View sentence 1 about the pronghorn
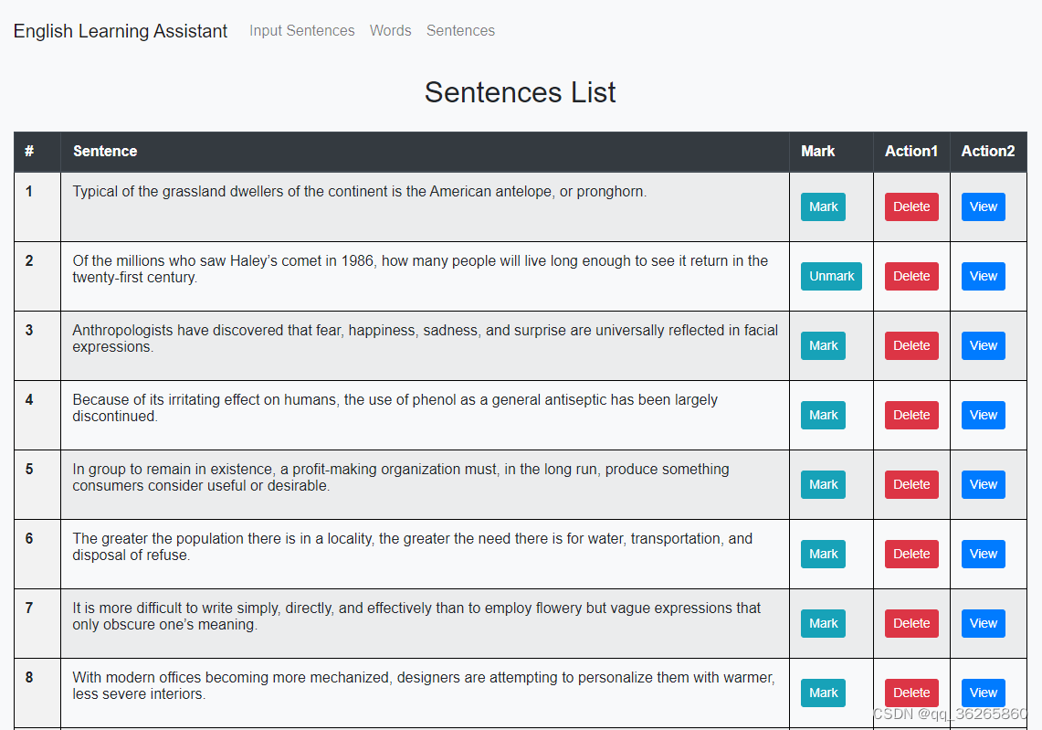The height and width of the screenshot is (730, 1042). 983,206
